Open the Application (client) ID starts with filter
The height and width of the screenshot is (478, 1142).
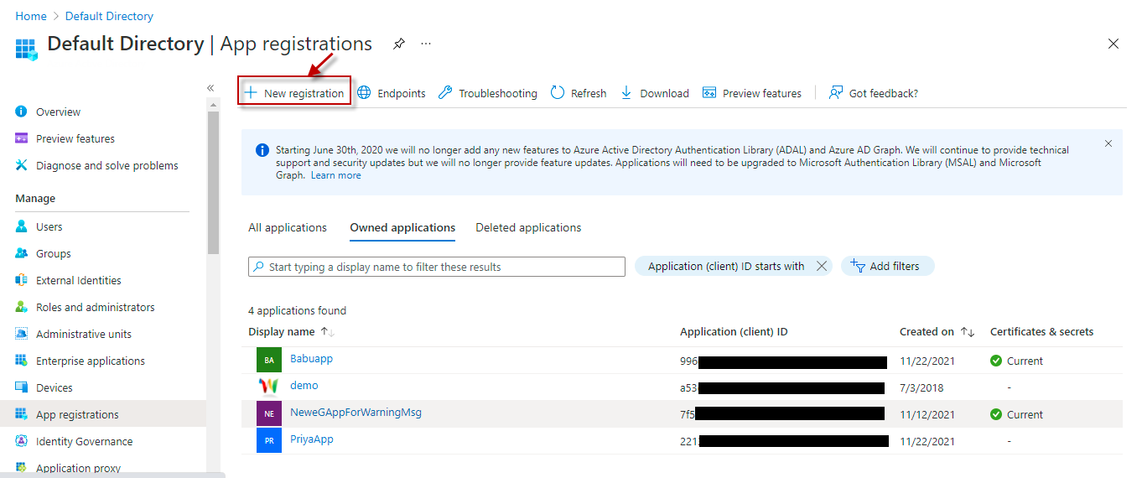tap(726, 266)
